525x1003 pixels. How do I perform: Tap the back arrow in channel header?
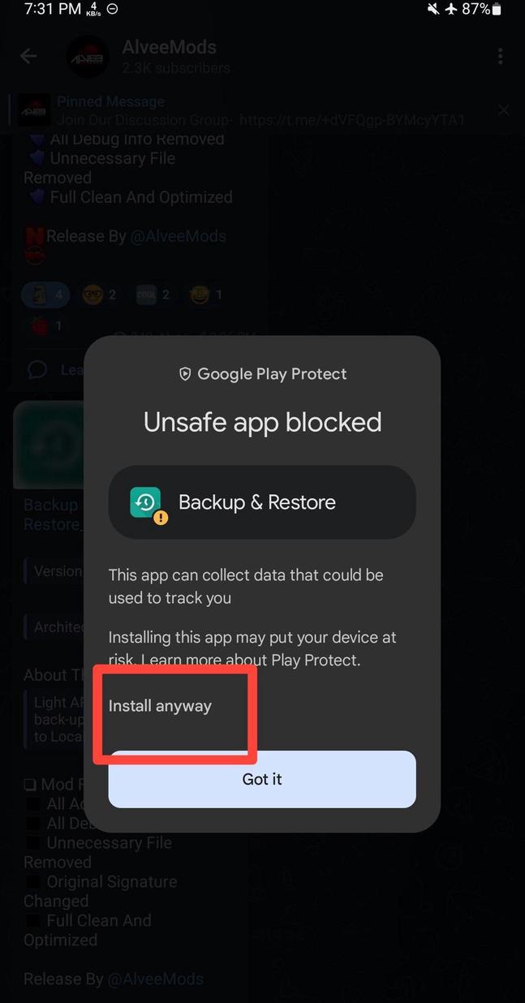click(28, 56)
